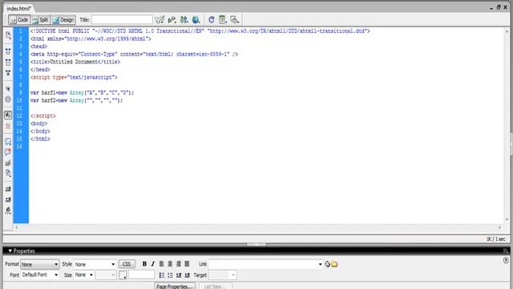Open the Style dropdown

point(95,264)
